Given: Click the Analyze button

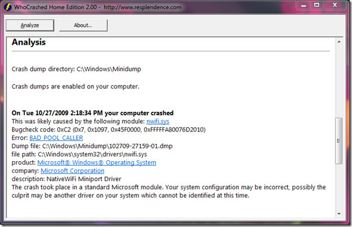Looking at the screenshot, I should (x=30, y=25).
